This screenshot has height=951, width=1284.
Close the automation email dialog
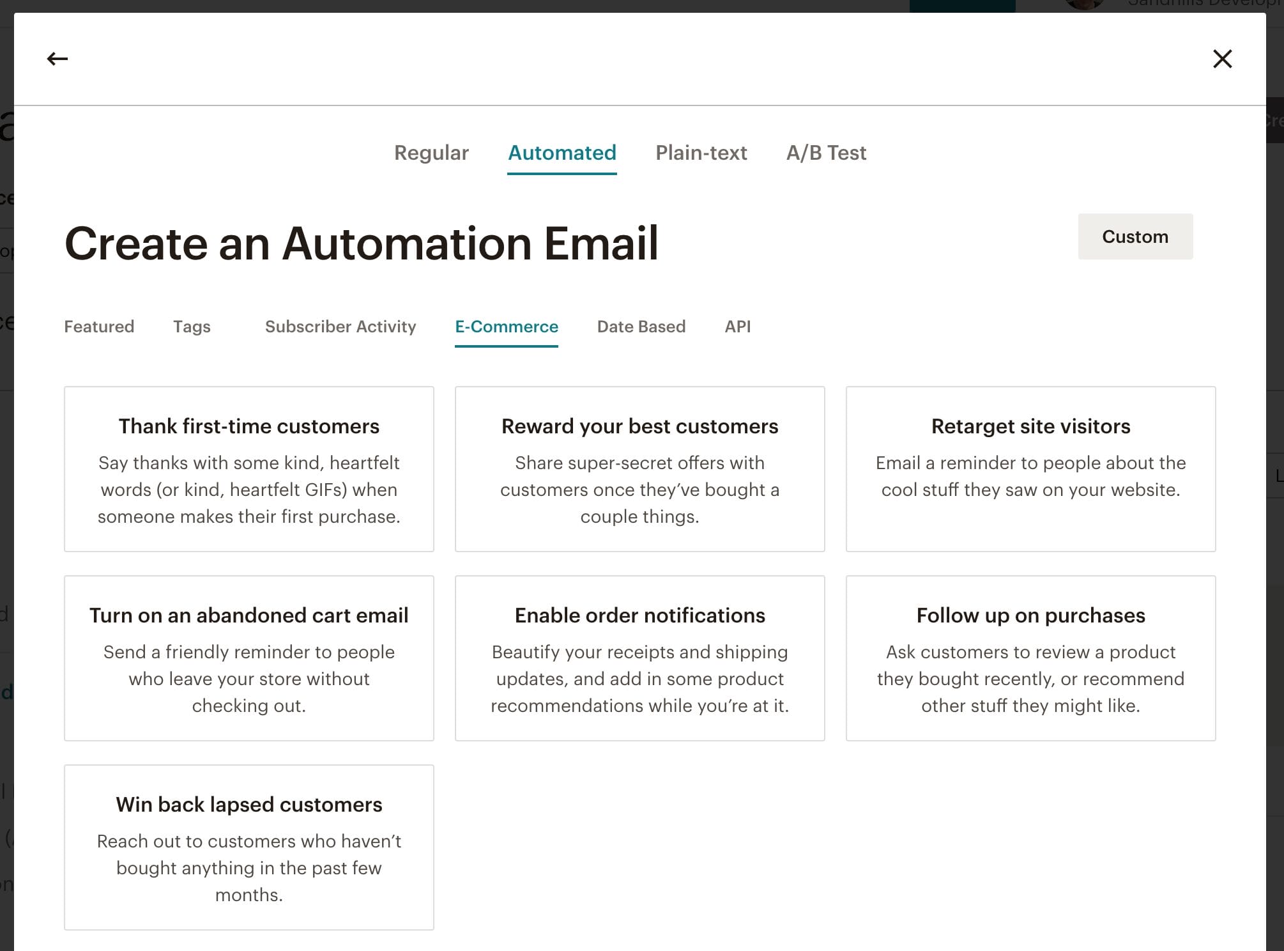(x=1222, y=59)
